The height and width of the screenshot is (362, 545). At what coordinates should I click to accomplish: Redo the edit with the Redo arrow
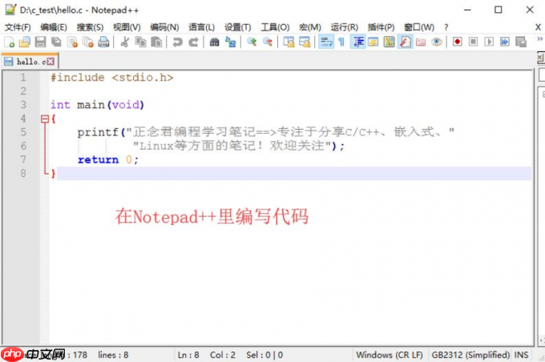194,42
